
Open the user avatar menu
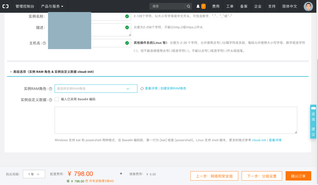308,6
